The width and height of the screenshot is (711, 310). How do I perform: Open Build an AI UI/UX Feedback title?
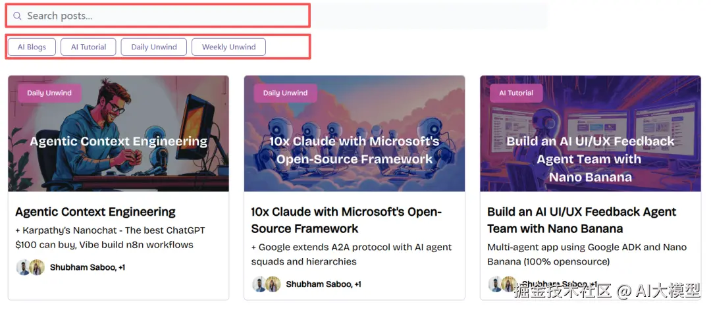click(x=581, y=220)
